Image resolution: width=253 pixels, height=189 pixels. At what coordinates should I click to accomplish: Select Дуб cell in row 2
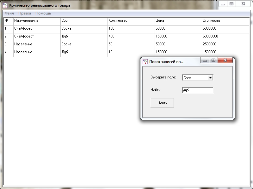coord(84,37)
